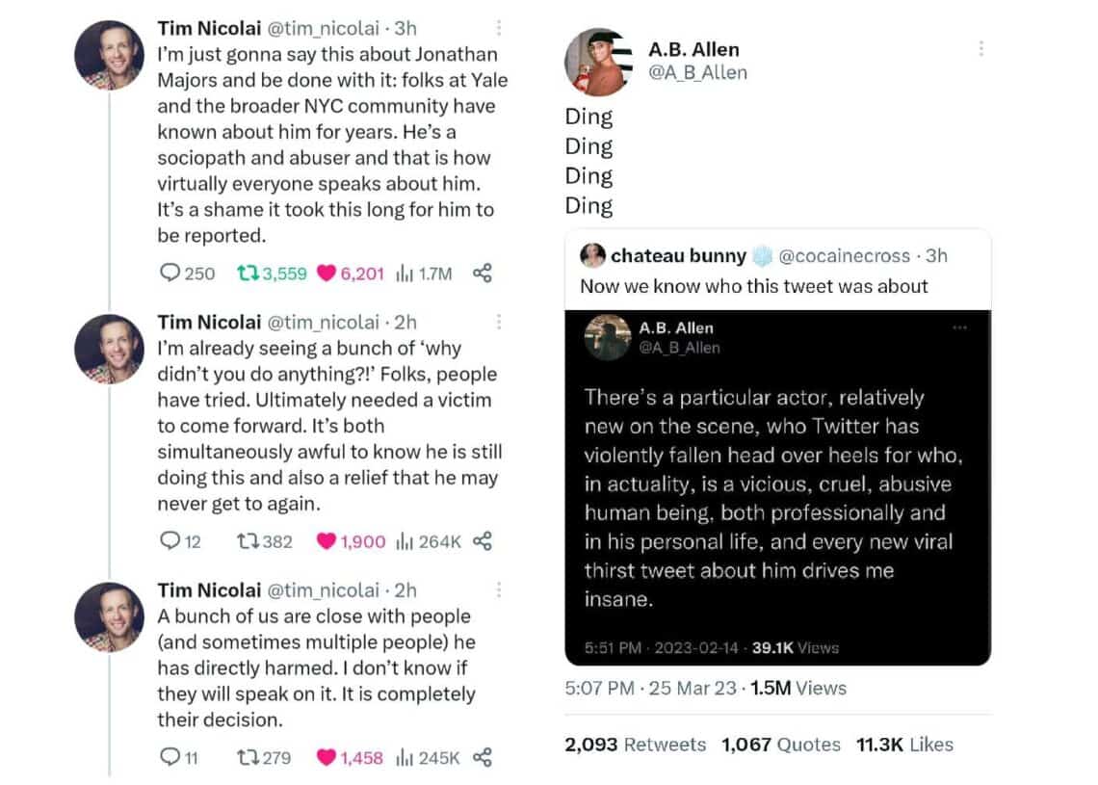Reply to first Tim Nicolai tweet
The image size is (1098, 785).
[x=170, y=274]
